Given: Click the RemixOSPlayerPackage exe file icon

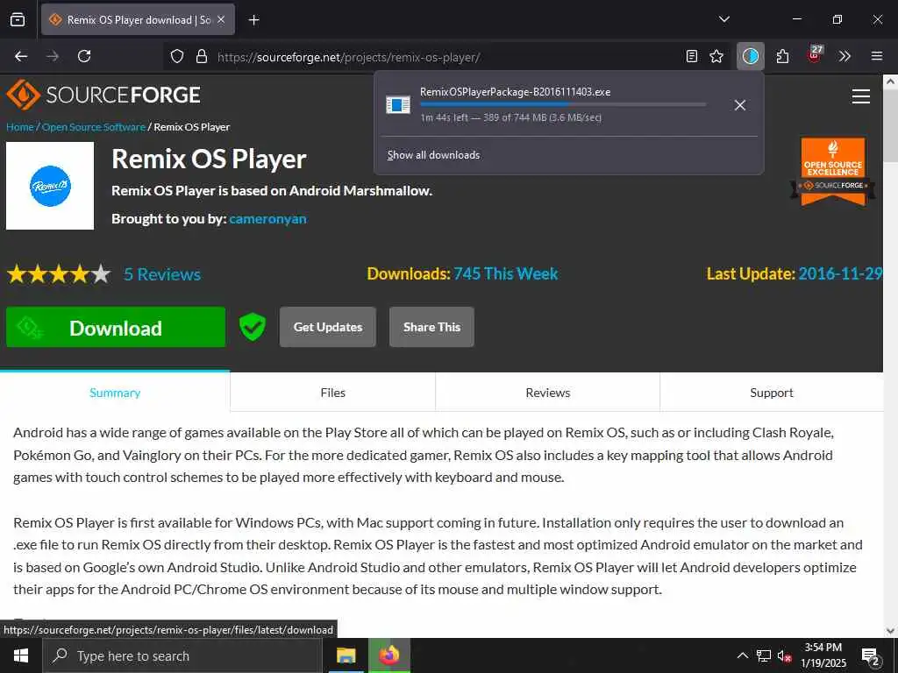Looking at the screenshot, I should [x=398, y=105].
